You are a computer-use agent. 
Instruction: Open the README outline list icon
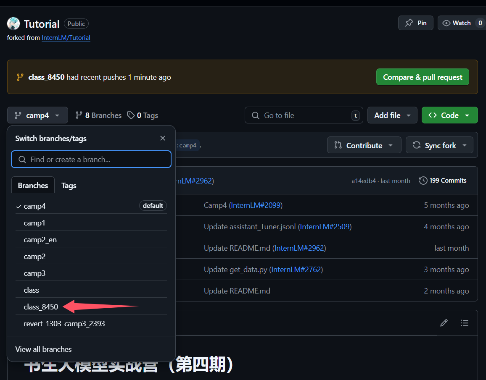[464, 323]
